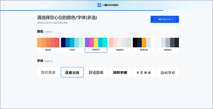Pick the 炫酷黑白 grayscale color palette

tap(168, 45)
